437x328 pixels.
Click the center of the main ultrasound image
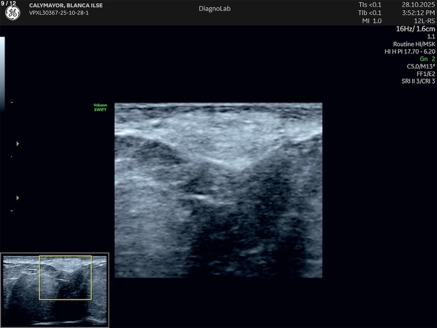pos(218,190)
